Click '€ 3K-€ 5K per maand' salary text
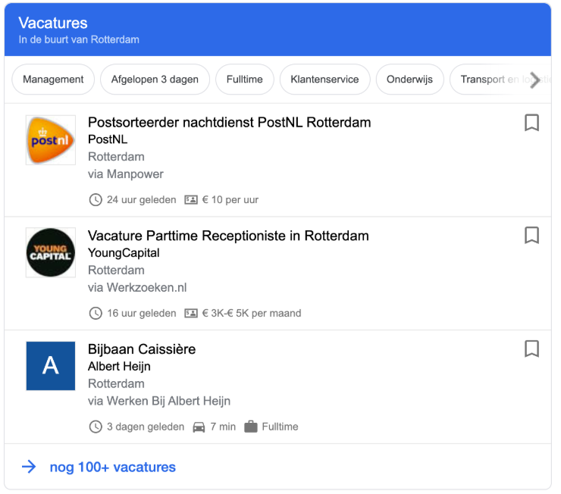 point(252,314)
